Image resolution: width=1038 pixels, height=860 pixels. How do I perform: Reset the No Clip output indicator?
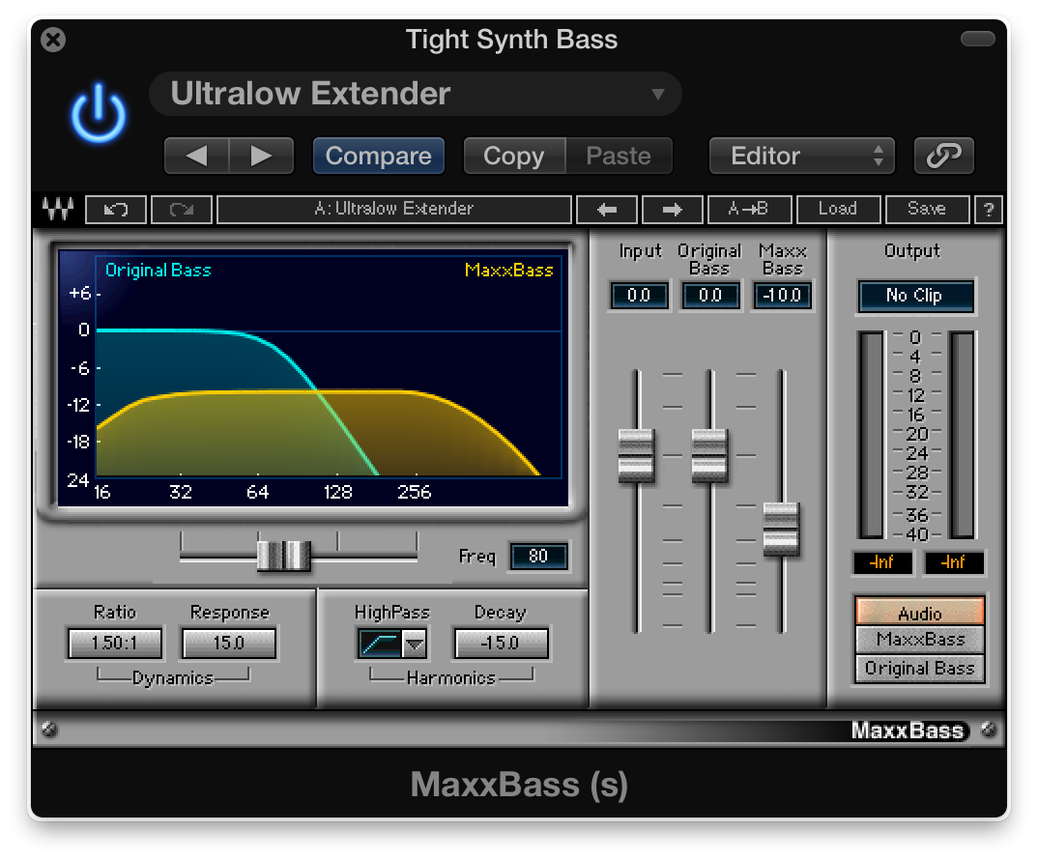[915, 296]
